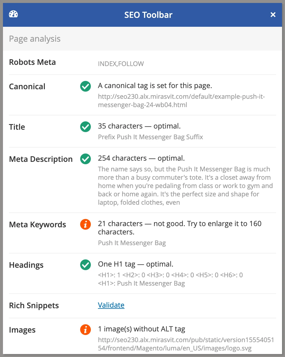Image resolution: width=285 pixels, height=357 pixels.
Task: Select the Robots Meta label
Action: 32,62
